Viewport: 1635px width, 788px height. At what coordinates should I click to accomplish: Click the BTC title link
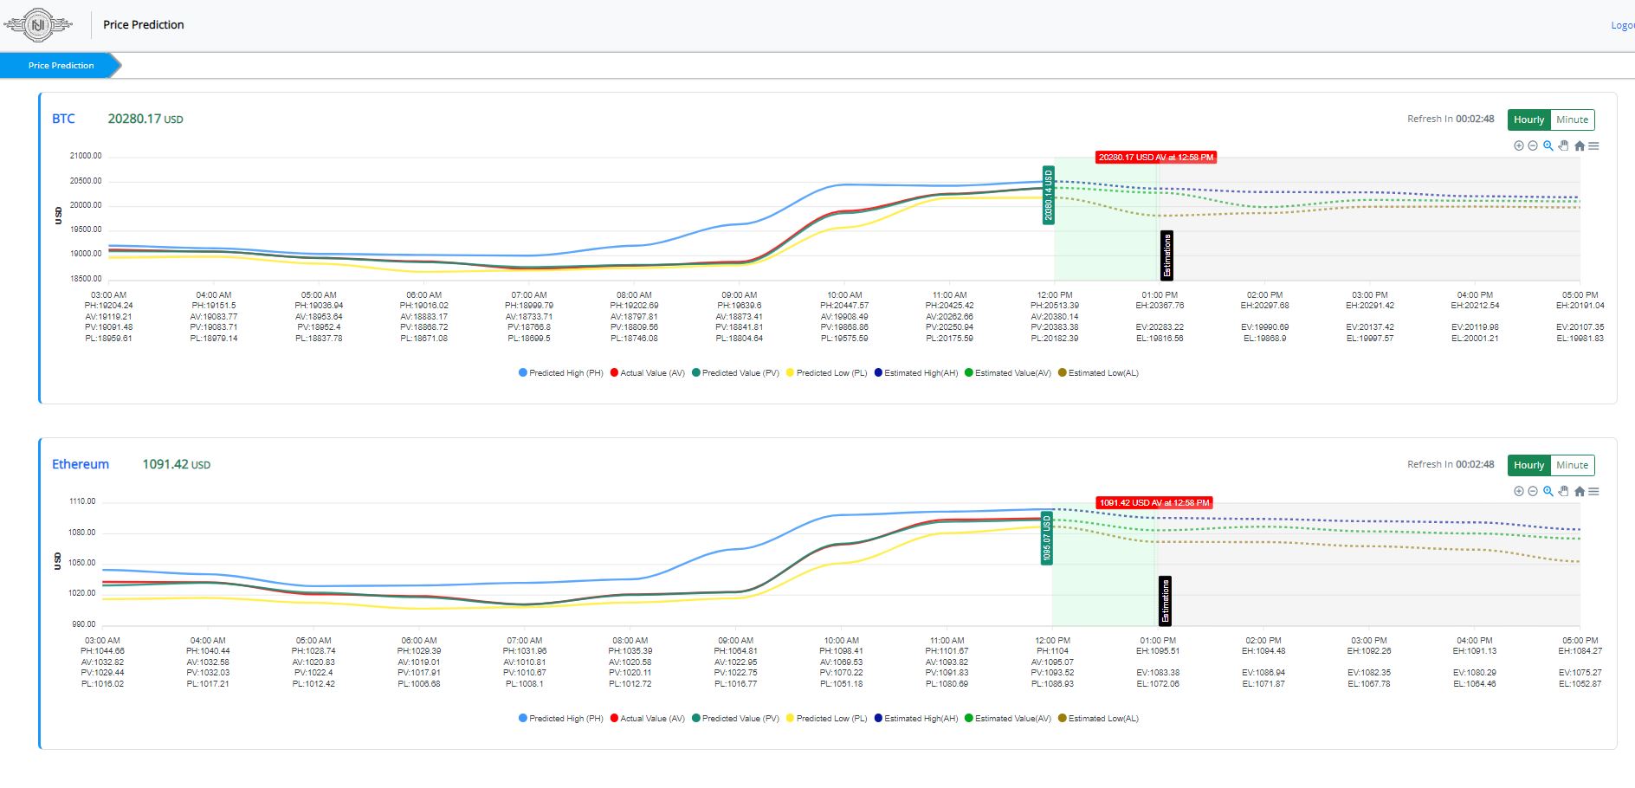point(63,119)
